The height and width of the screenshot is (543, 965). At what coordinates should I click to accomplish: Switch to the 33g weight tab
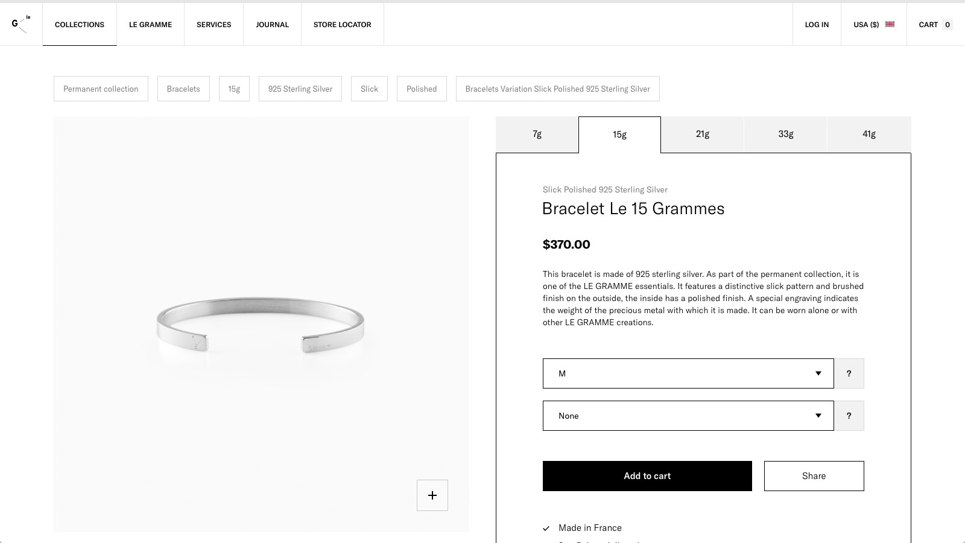click(785, 135)
